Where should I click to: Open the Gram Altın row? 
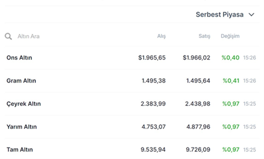[21, 81]
